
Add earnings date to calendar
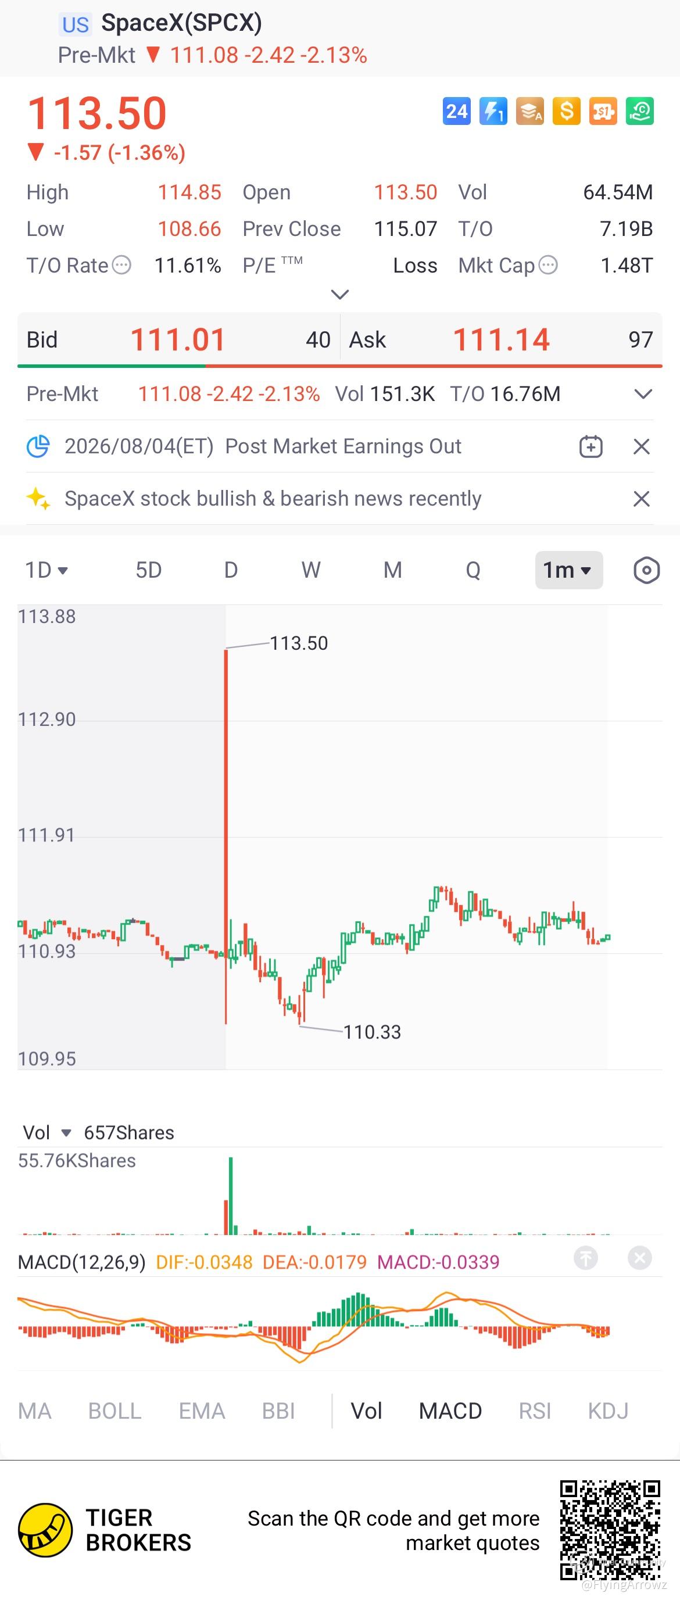(x=590, y=446)
